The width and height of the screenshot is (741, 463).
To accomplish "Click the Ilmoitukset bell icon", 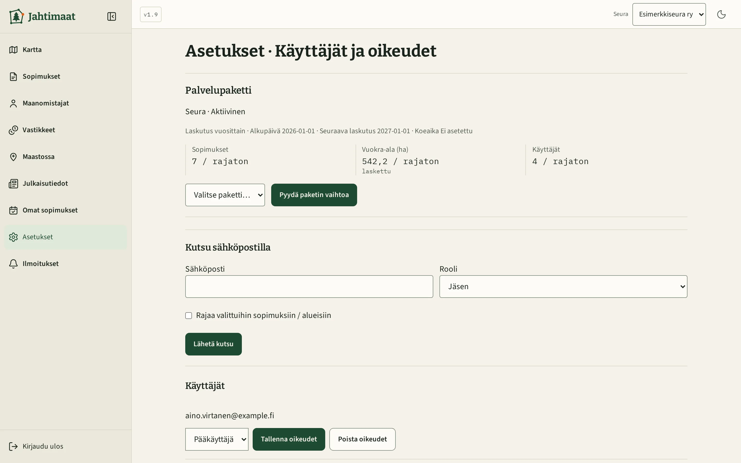I will pos(13,264).
